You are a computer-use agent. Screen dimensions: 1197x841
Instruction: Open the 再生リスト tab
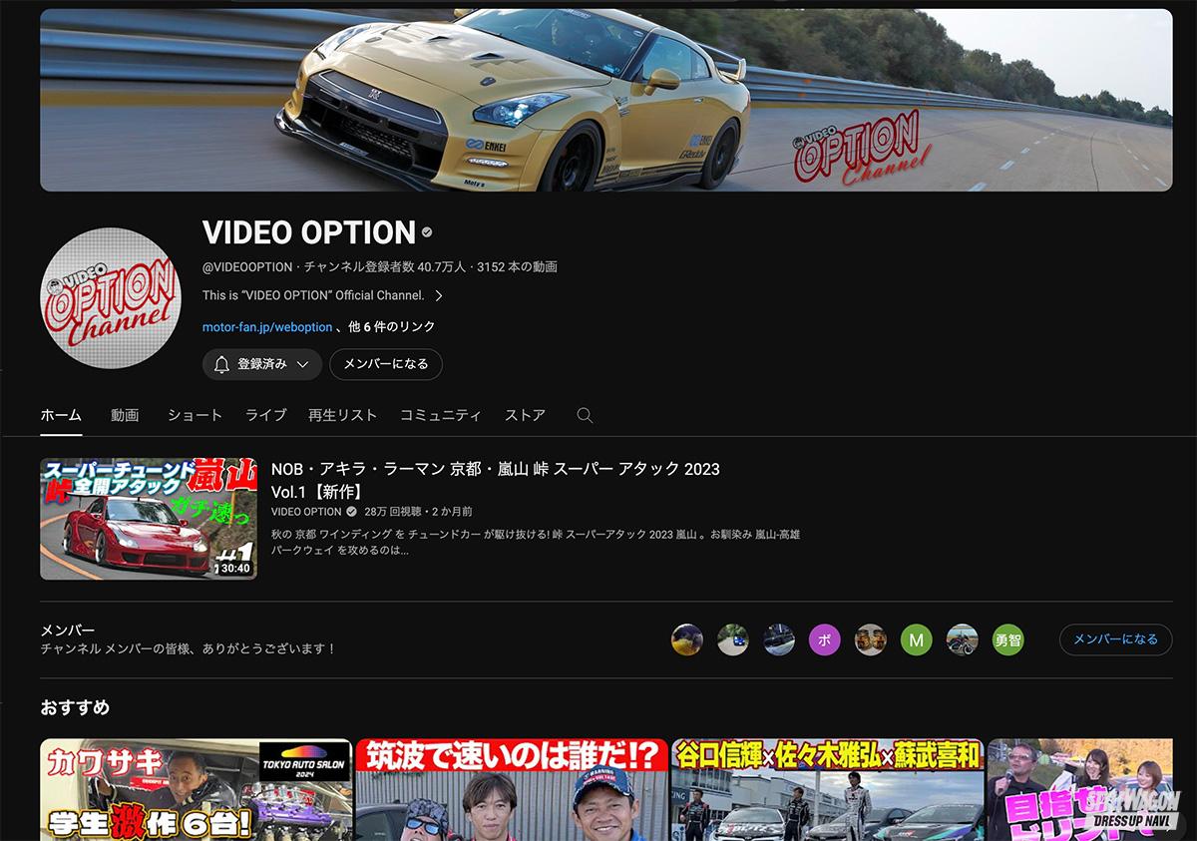coord(342,415)
